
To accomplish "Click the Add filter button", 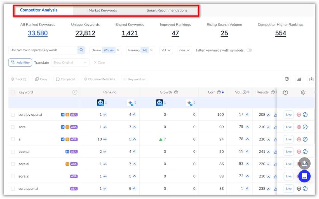I will coord(20,63).
